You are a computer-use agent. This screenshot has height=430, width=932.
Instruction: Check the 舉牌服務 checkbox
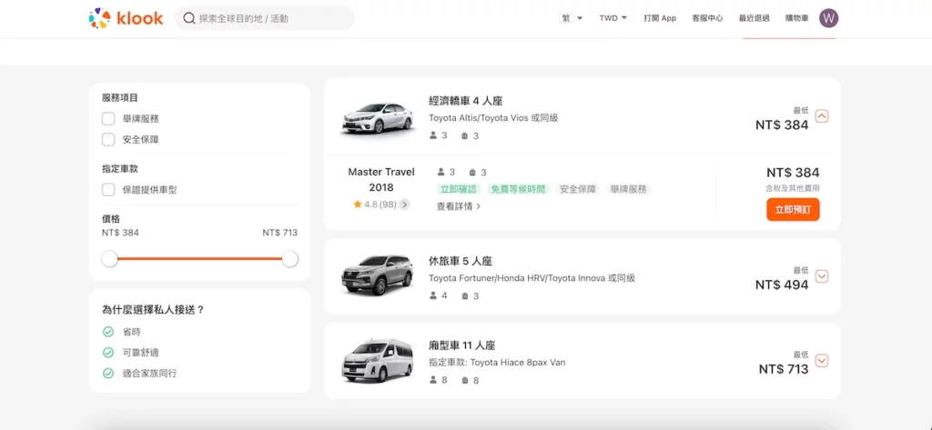click(108, 119)
